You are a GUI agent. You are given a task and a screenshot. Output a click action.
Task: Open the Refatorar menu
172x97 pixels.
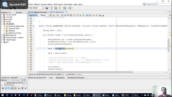click(x=37, y=4)
